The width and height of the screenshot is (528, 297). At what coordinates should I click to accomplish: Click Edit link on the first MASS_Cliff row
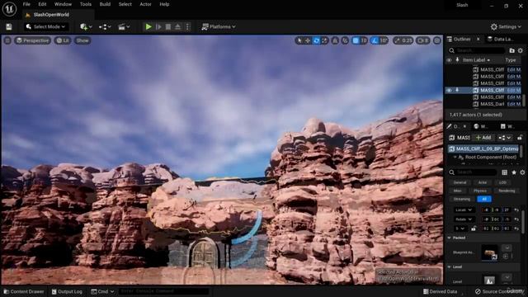pos(514,69)
